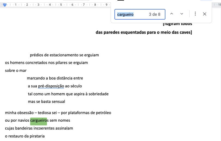Click line 'cujas bandeiras incoerentes assinalam'
The width and height of the screenshot is (221, 141).
[x=39, y=128]
